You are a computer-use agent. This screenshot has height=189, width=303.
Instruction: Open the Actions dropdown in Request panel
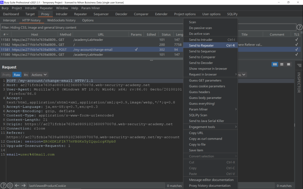(x=39, y=75)
